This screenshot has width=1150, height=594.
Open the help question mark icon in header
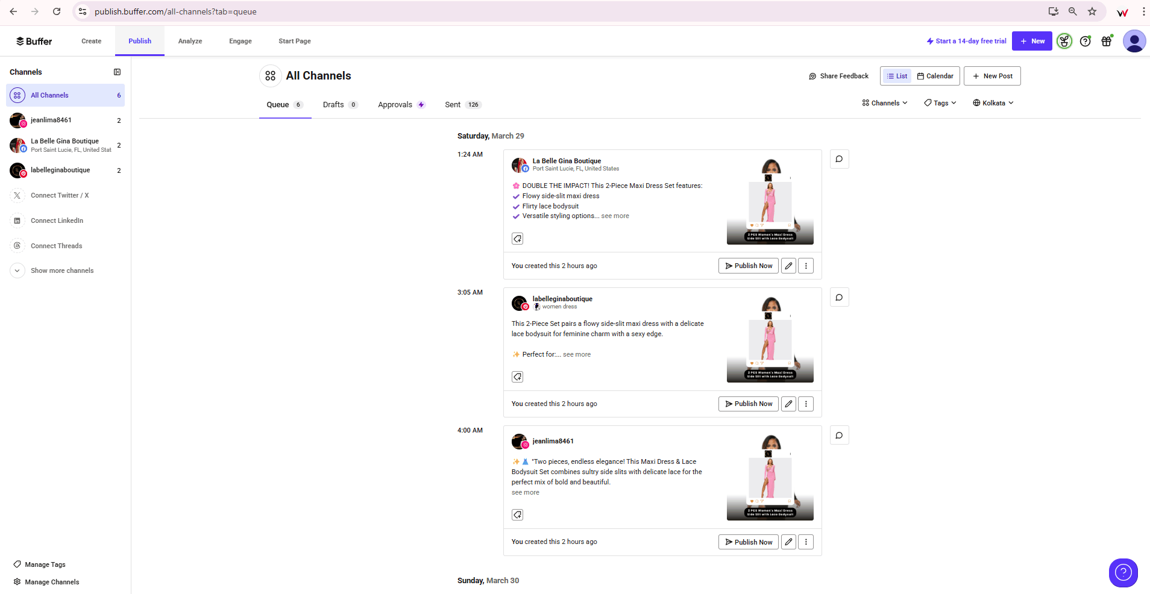click(x=1086, y=41)
